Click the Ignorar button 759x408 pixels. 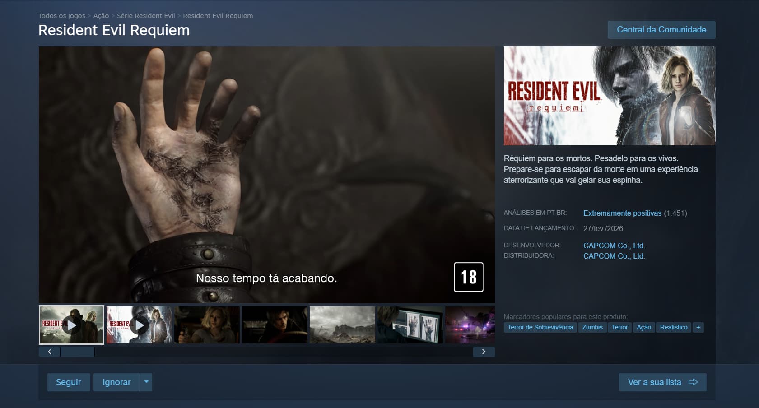pos(116,381)
